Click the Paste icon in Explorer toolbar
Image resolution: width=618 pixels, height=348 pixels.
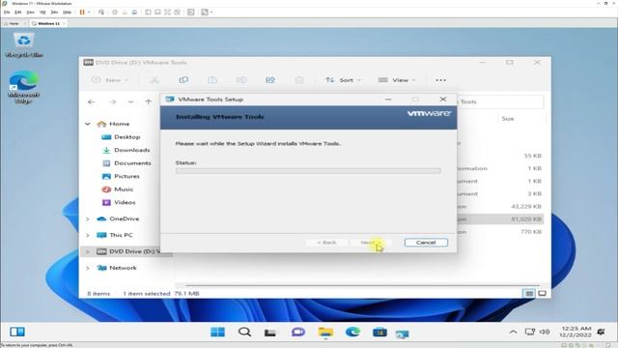(x=212, y=80)
